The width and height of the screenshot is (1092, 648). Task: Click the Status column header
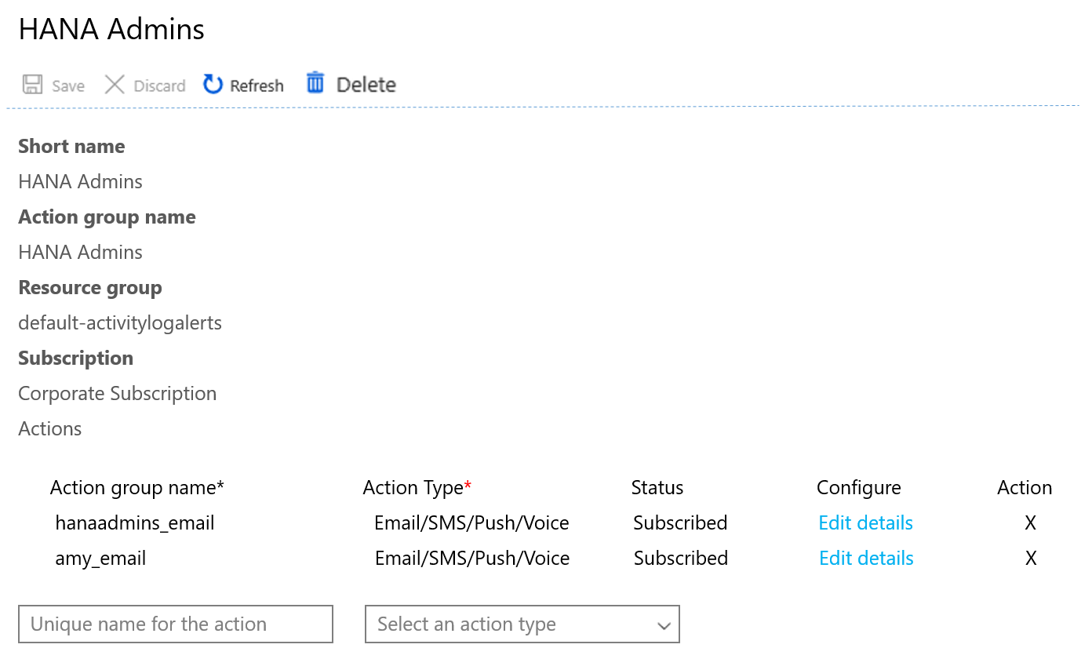point(657,488)
